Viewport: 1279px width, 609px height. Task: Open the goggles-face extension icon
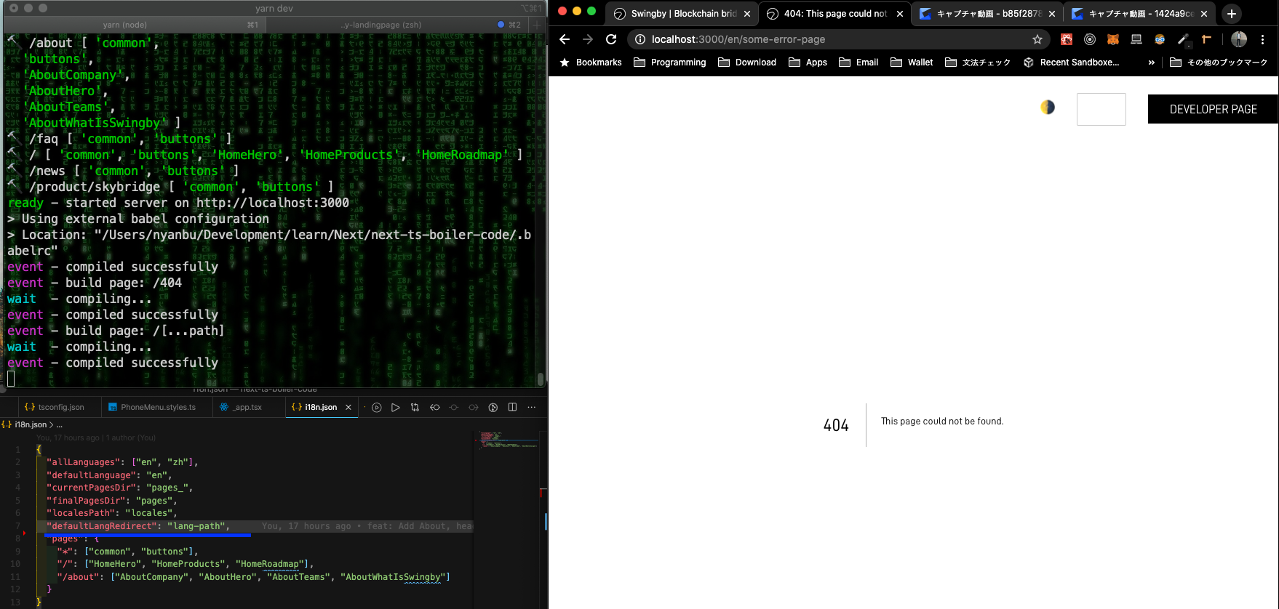1160,39
